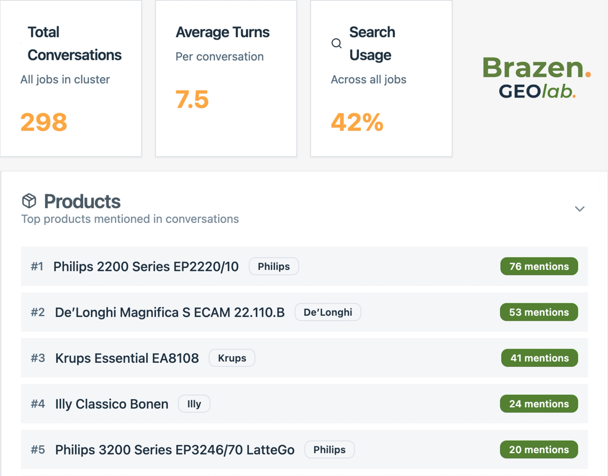The image size is (608, 476).
Task: Click the Search Usage 42% value
Action: pyautogui.click(x=357, y=122)
